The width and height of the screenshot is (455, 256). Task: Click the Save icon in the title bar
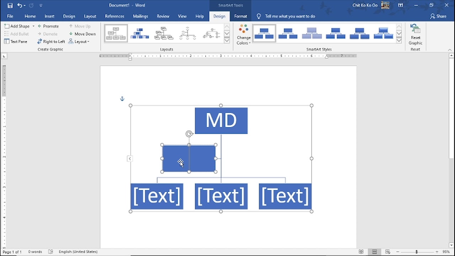point(10,5)
